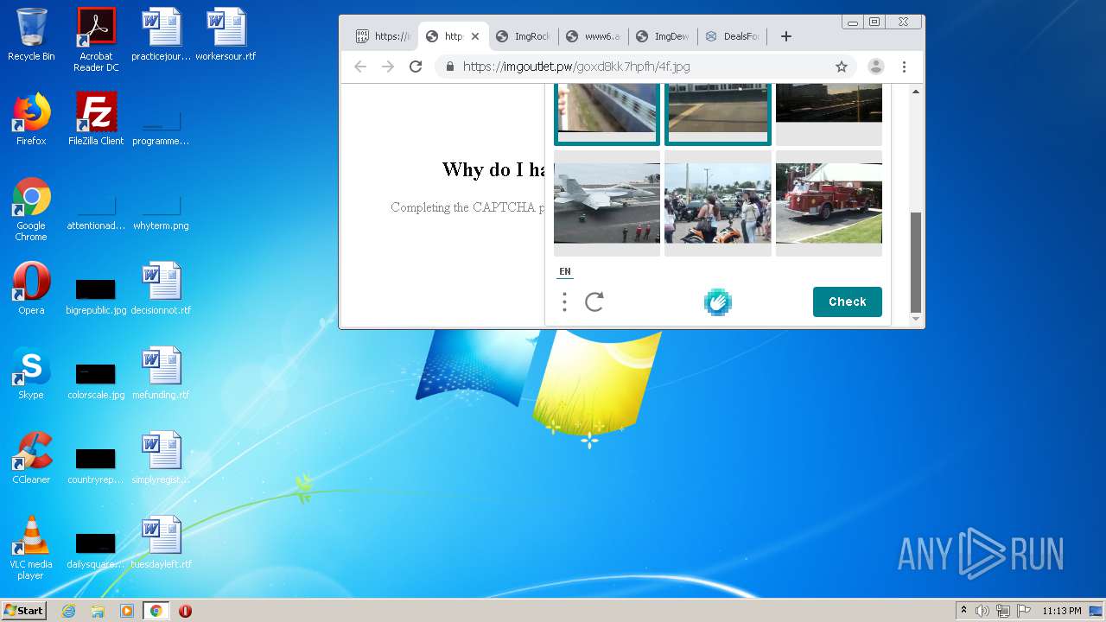Screen dimensions: 1106x622
Task: Click Chrome back navigation arrow
Action: coord(360,67)
